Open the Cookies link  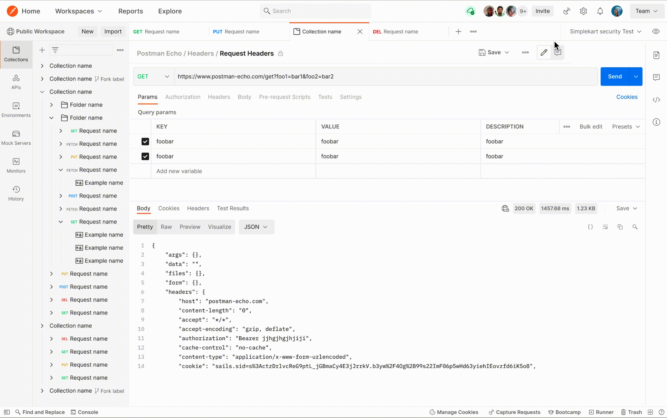pos(627,97)
